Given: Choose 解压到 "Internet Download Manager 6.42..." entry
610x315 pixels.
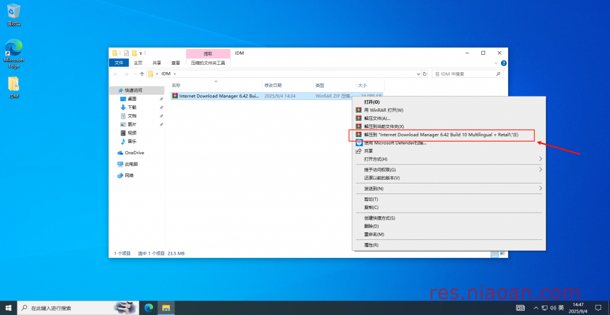Looking at the screenshot, I should pos(449,135).
